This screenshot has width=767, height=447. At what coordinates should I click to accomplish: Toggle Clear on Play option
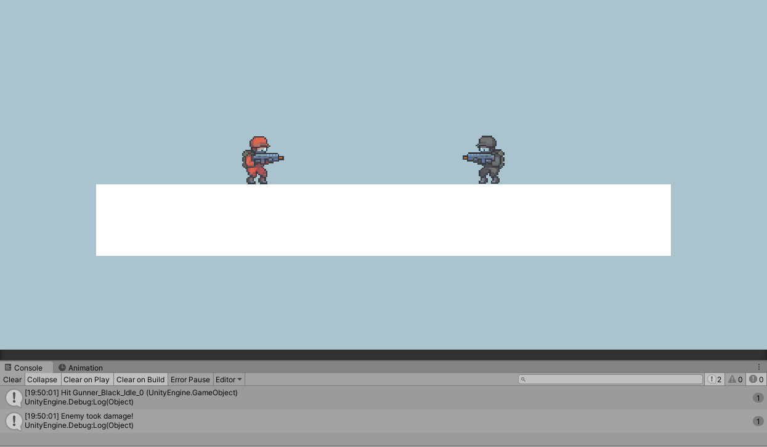(x=86, y=379)
